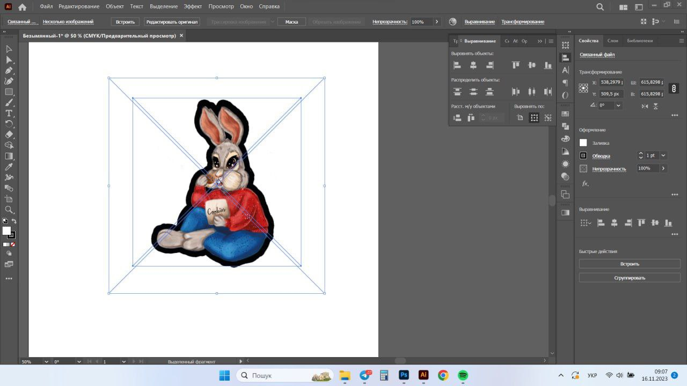Choose the Rectangle tool

[9, 92]
